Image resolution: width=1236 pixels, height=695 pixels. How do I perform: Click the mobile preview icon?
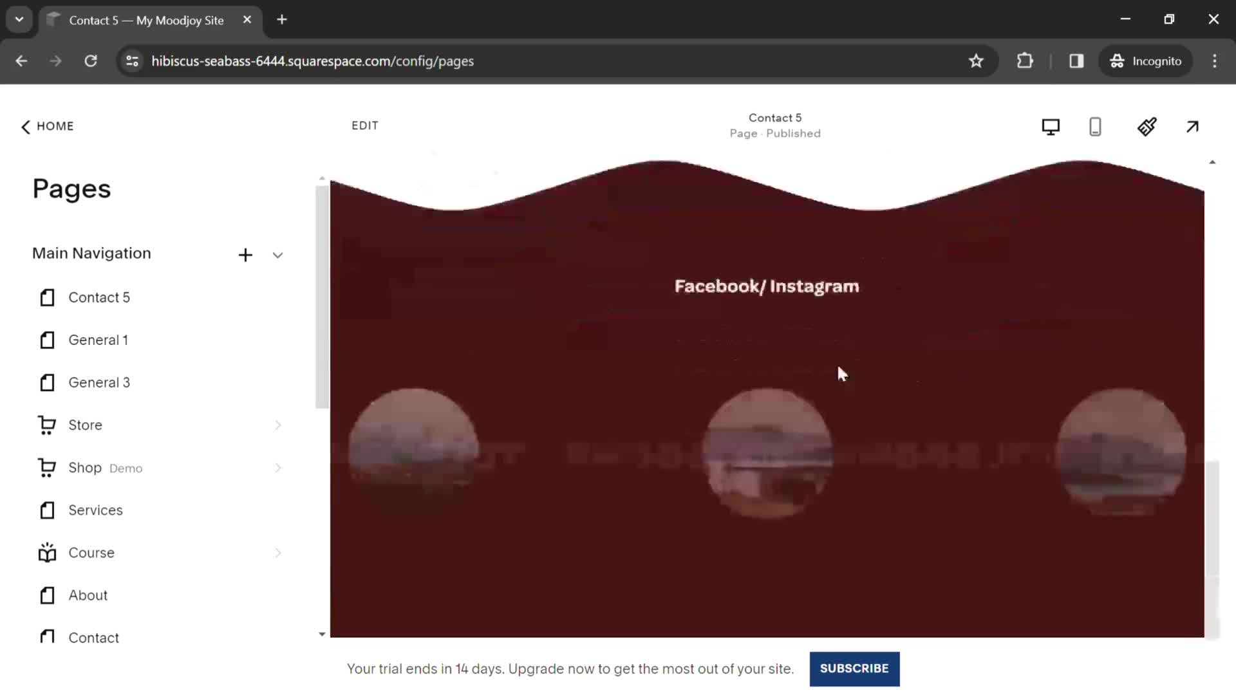point(1096,125)
